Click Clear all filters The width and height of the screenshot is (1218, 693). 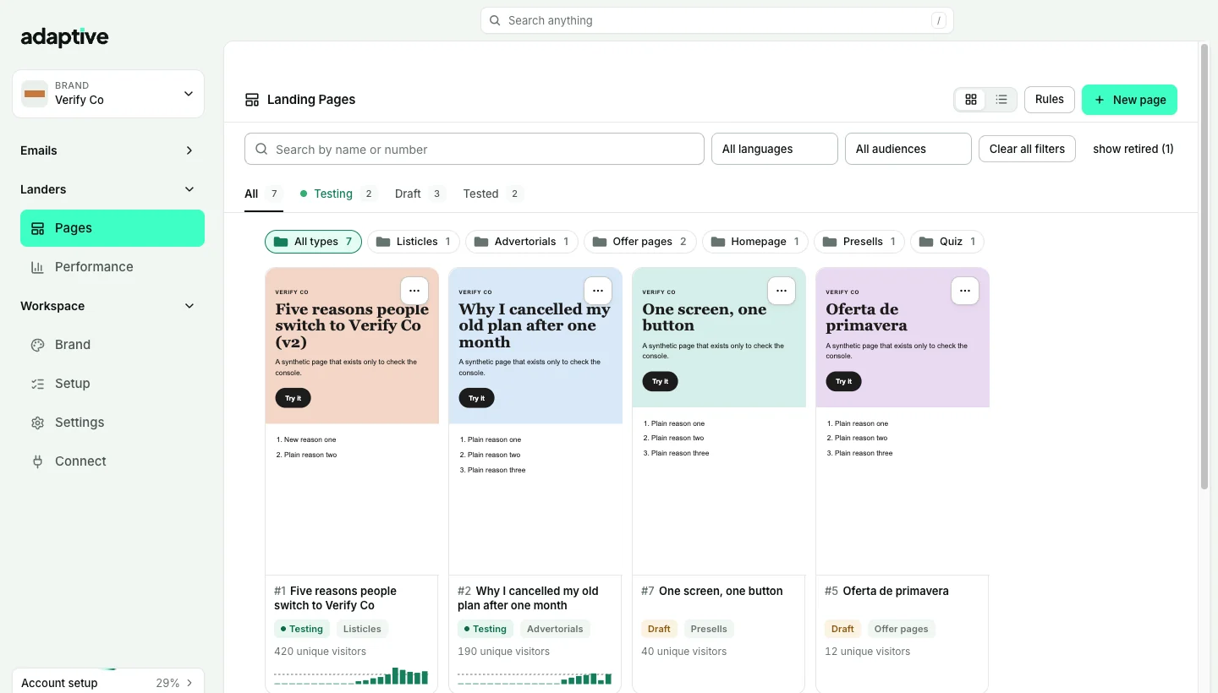pos(1028,149)
